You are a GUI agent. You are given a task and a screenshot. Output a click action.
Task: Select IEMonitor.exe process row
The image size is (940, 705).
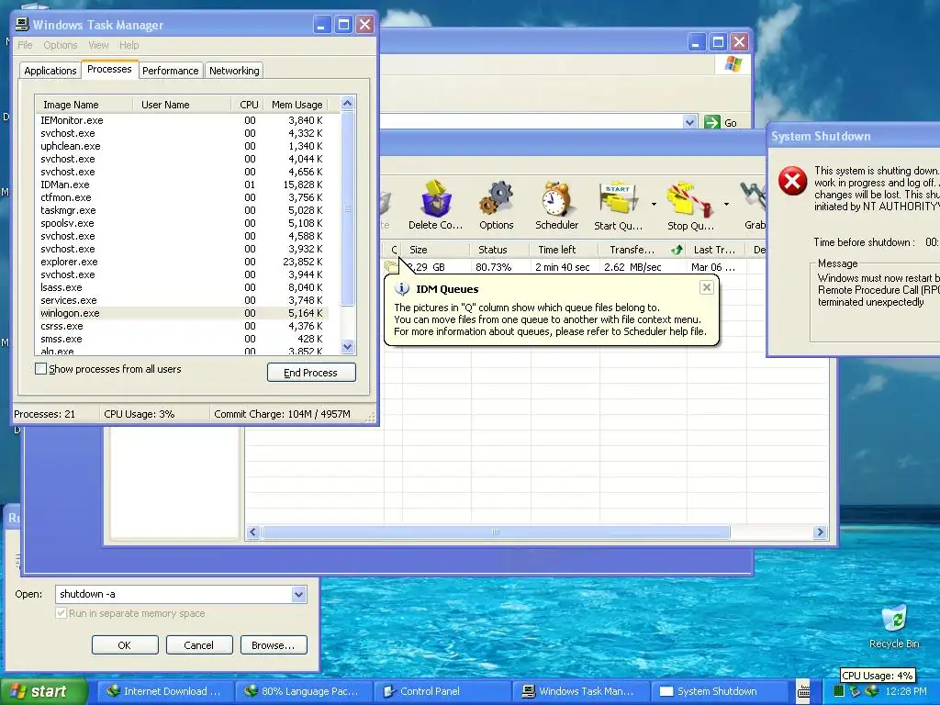(x=183, y=120)
